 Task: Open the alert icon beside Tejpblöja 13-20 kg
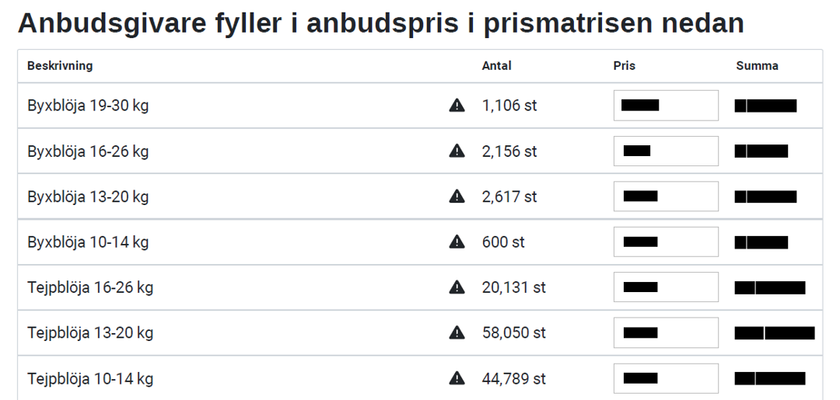coord(457,332)
